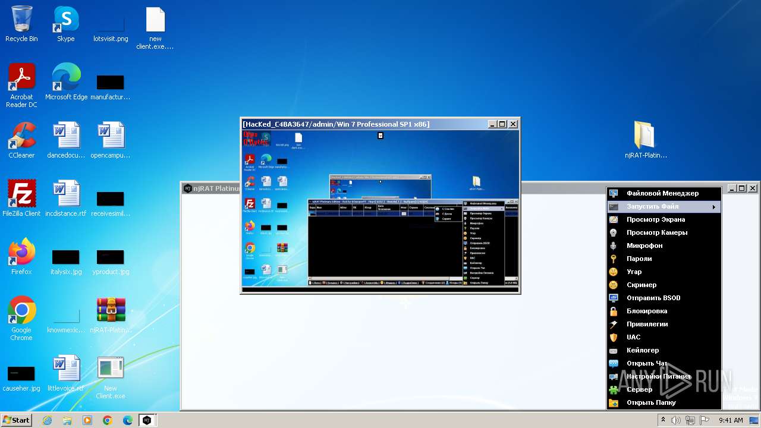Select the CCleaner desktop shortcut
Screen dimensions: 761x428
pos(21,141)
